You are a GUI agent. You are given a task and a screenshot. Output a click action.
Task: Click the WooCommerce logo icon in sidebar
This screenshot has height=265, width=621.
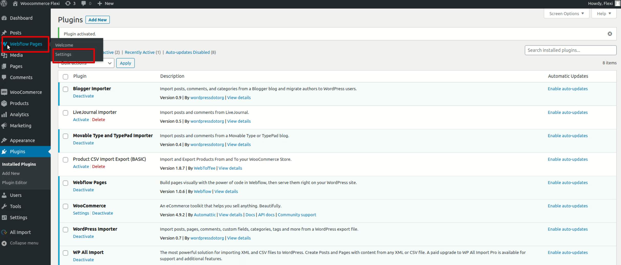(x=4, y=92)
